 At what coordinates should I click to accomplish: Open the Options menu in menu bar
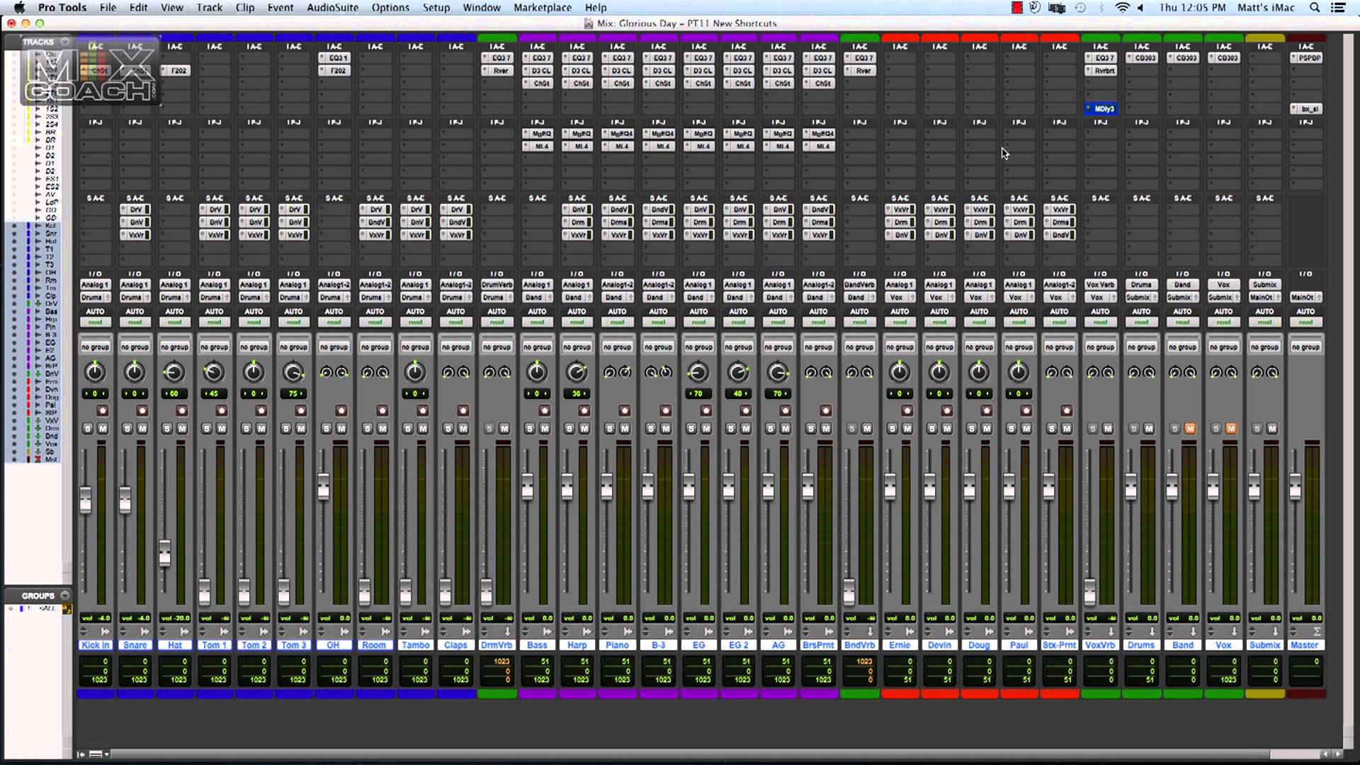pos(390,8)
